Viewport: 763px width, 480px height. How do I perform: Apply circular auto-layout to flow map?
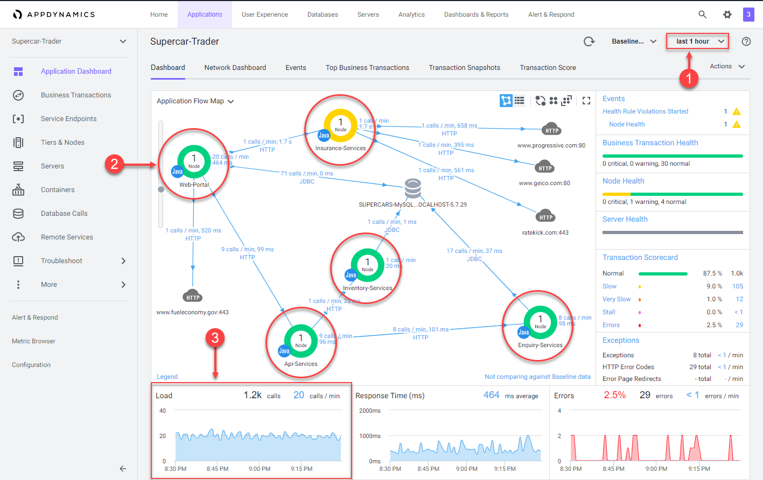pos(540,101)
